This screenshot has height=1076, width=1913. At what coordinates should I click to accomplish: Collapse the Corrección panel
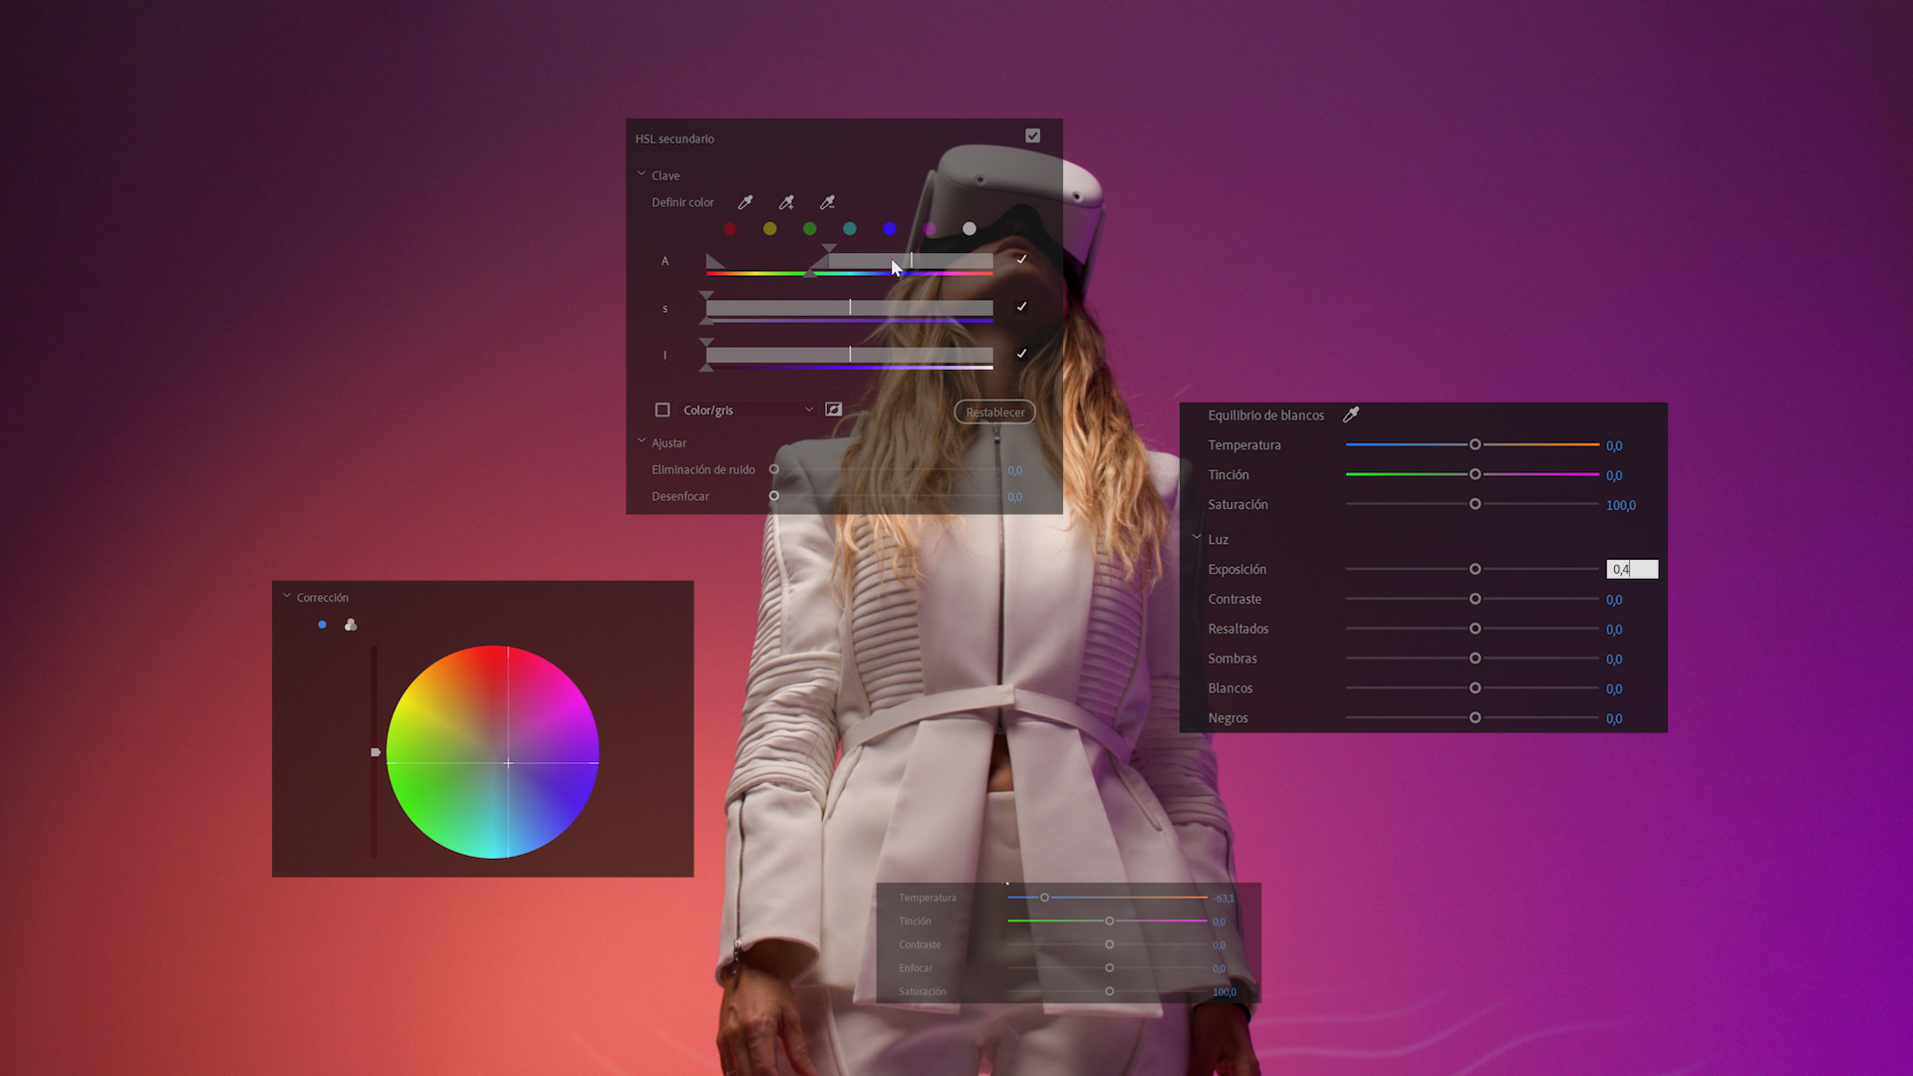(x=287, y=596)
